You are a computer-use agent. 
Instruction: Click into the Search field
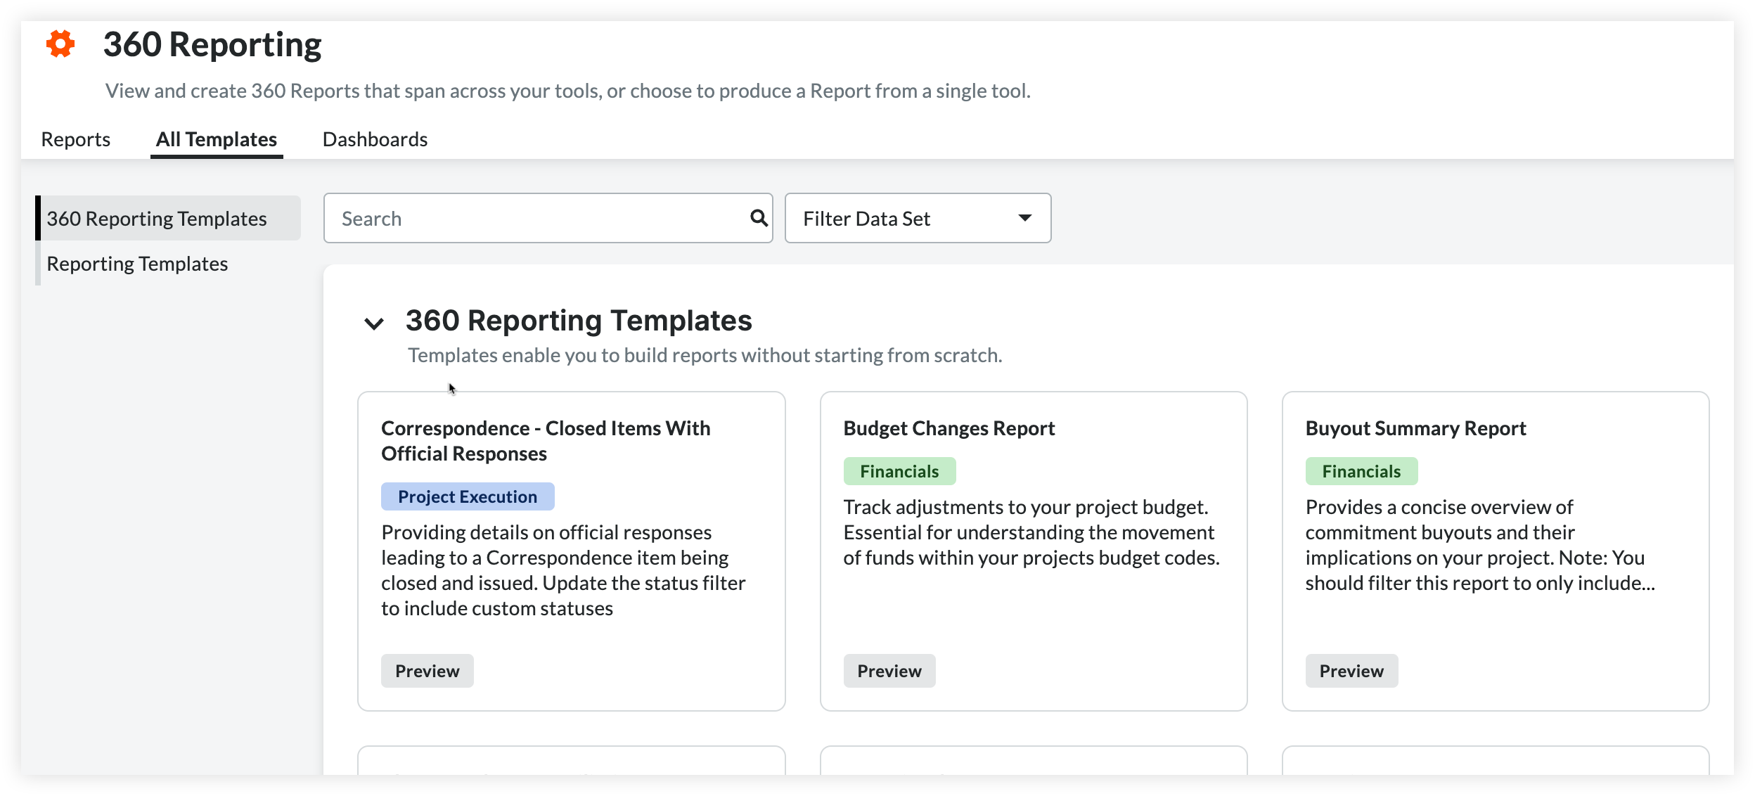coord(534,219)
